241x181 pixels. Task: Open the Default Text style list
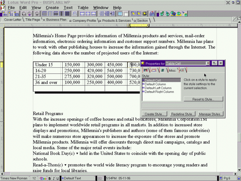click(78, 178)
